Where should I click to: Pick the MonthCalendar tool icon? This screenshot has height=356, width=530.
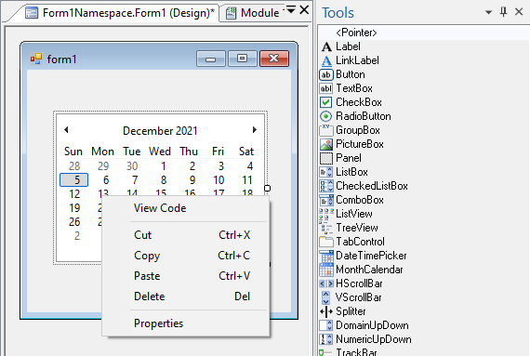coord(326,270)
